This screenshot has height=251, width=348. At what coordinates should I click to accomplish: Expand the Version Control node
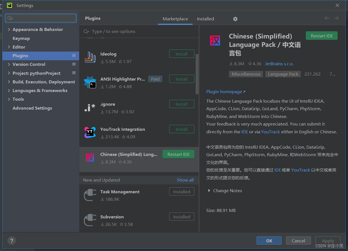coord(9,64)
